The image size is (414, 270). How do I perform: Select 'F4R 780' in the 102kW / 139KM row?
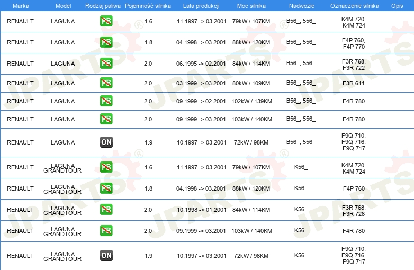pos(354,101)
